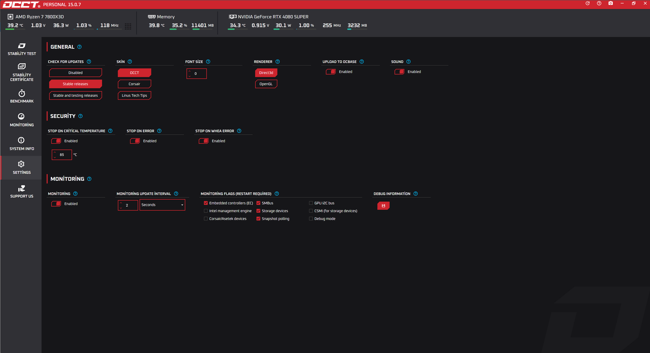Uncheck Embedded controllers (EC) checkbox
The image size is (650, 353).
coord(206,203)
